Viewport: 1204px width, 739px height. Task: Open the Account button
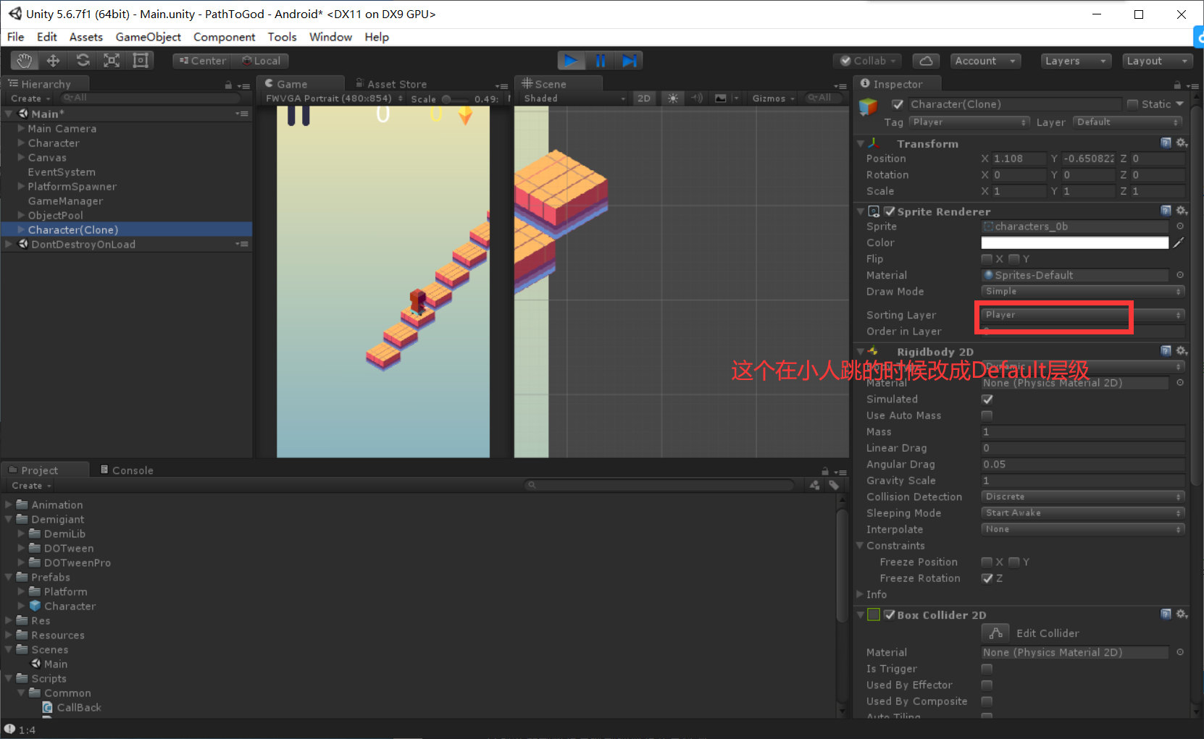coord(985,61)
